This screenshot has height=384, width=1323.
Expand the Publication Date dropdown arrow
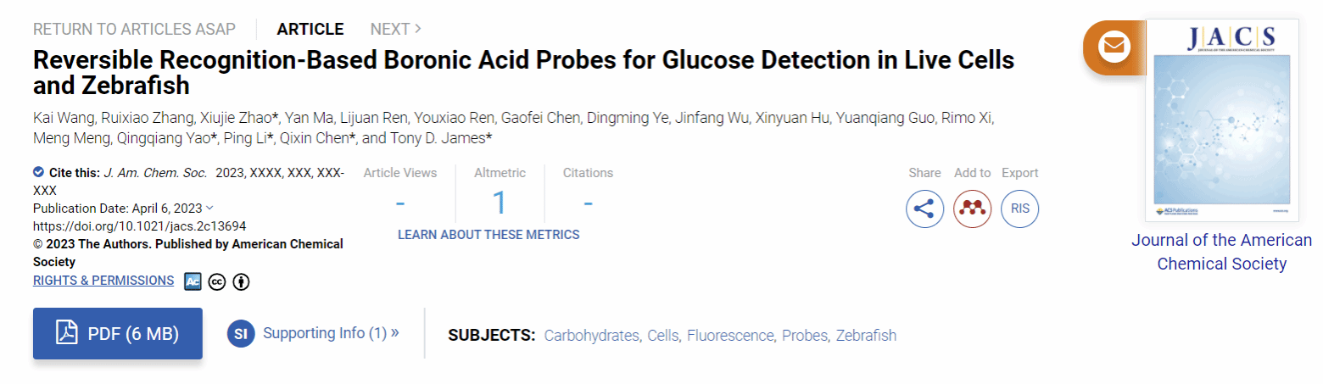pyautogui.click(x=209, y=209)
